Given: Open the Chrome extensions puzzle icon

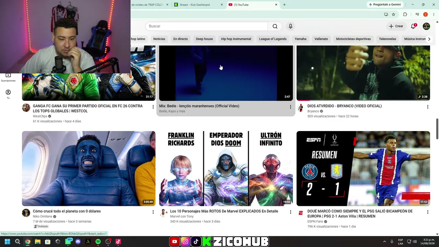Looking at the screenshot, I should click(x=405, y=14).
